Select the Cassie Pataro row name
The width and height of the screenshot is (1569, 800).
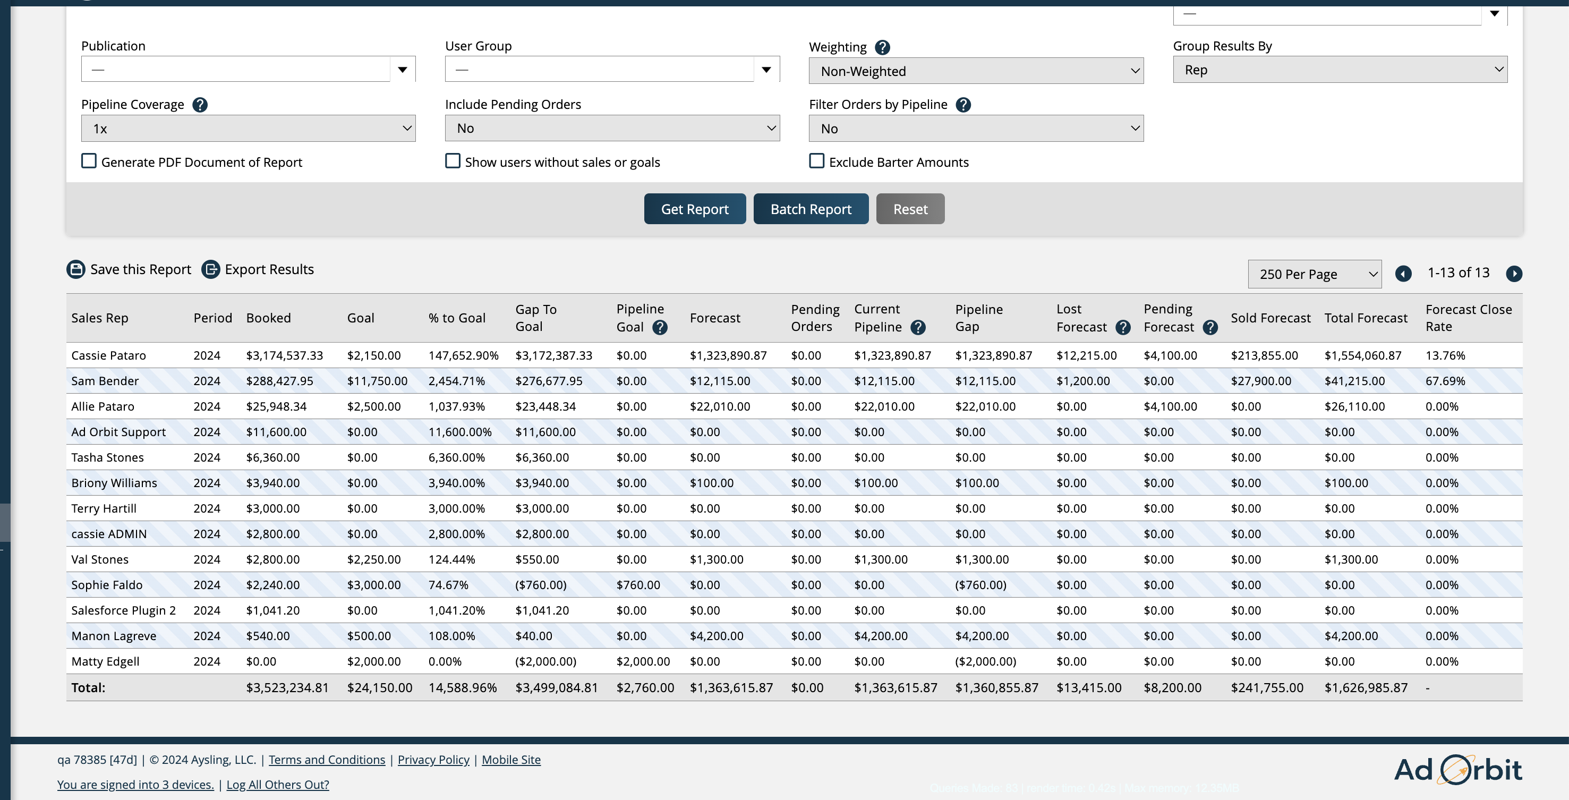[x=108, y=355]
